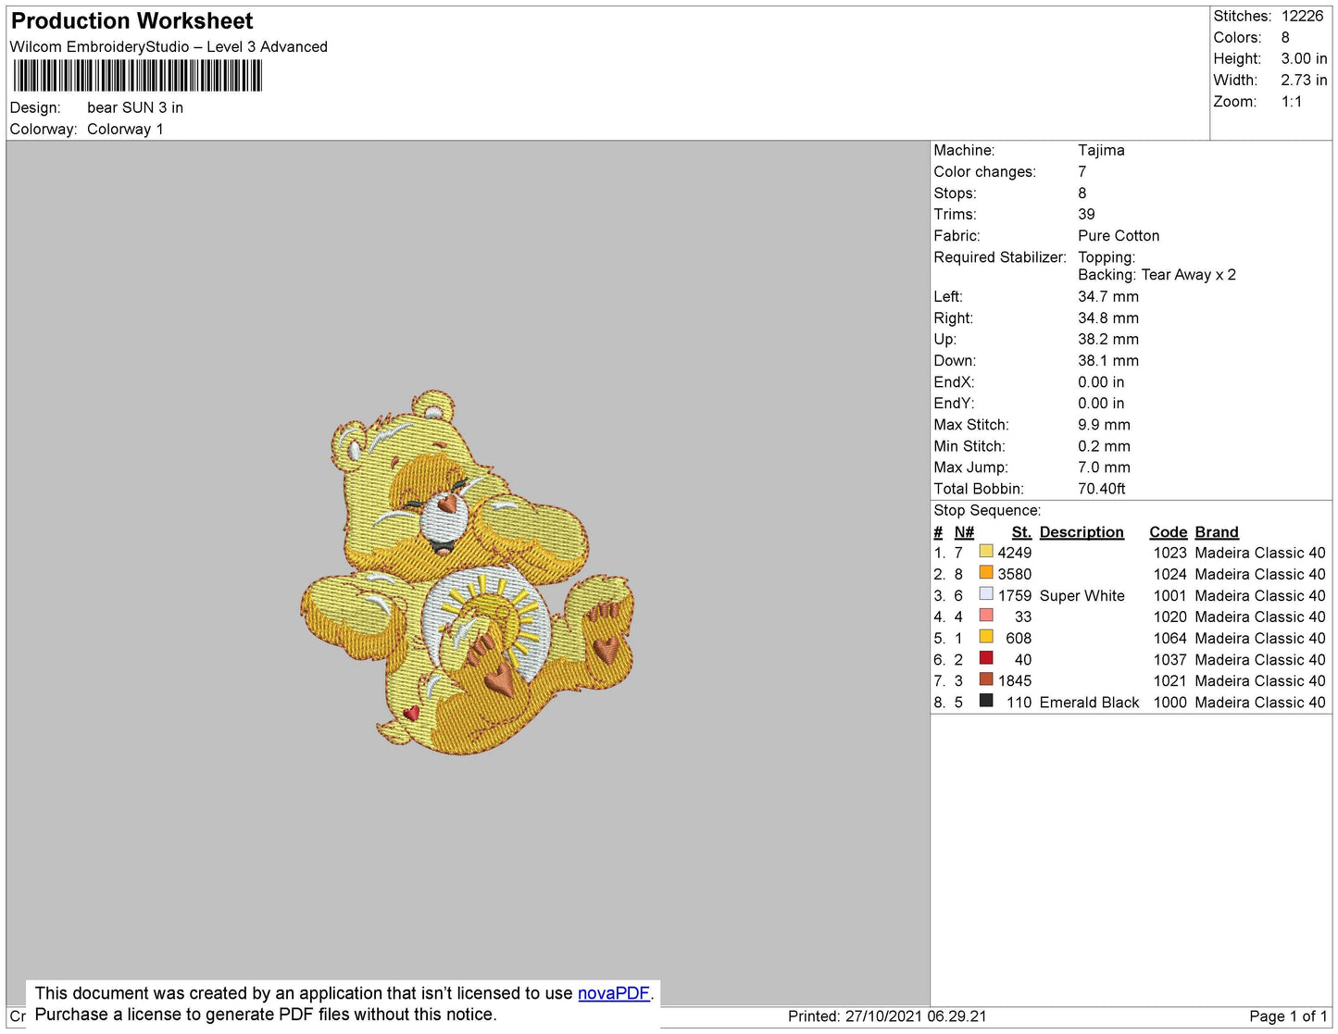The height and width of the screenshot is (1034, 1338).
Task: Click the 'St.' column header
Action: (x=1021, y=532)
